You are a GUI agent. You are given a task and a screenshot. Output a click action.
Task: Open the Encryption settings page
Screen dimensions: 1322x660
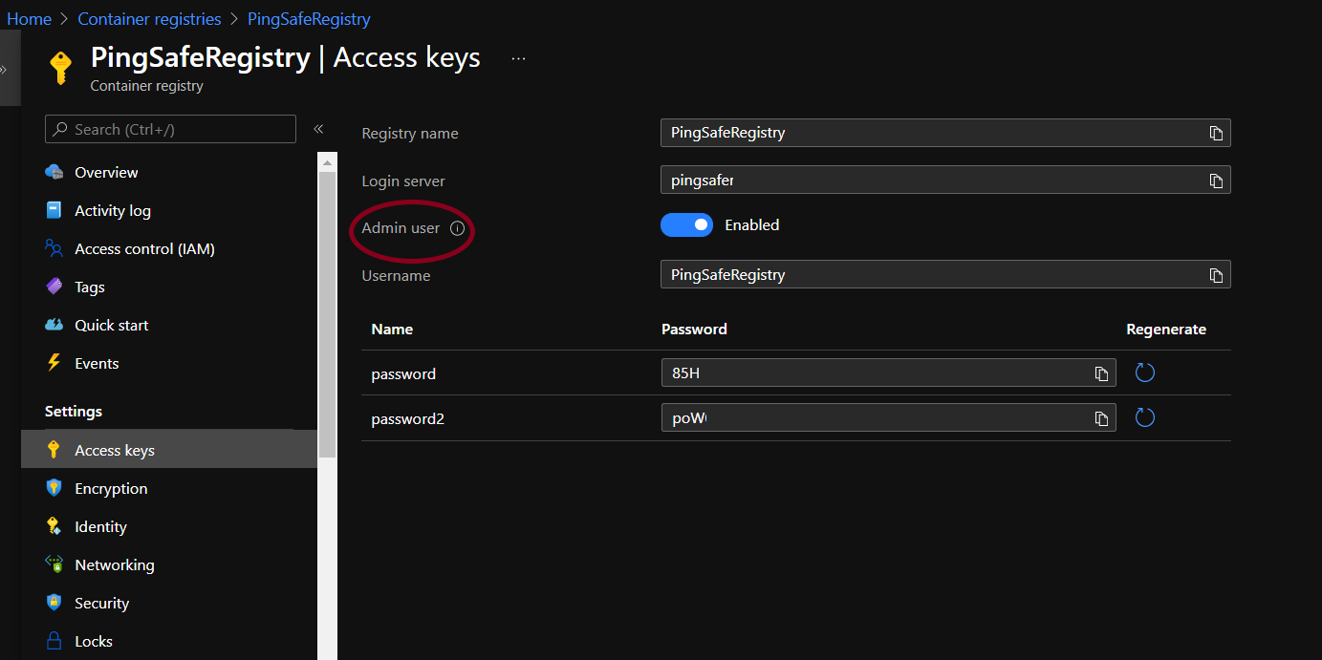click(111, 488)
